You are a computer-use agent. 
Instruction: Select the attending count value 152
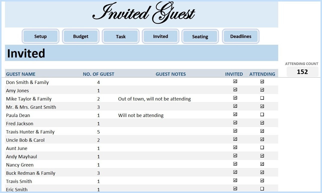click(302, 72)
